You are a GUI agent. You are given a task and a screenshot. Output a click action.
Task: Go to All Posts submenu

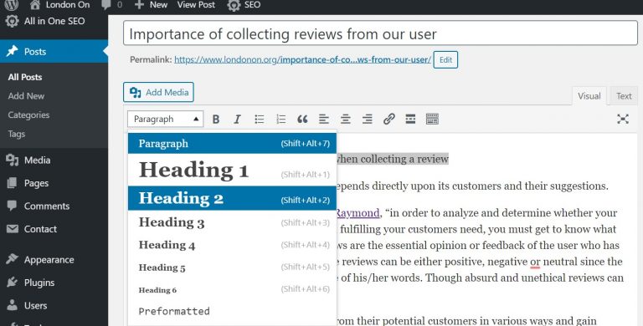point(25,77)
